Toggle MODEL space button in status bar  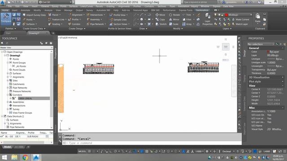(x=82, y=152)
